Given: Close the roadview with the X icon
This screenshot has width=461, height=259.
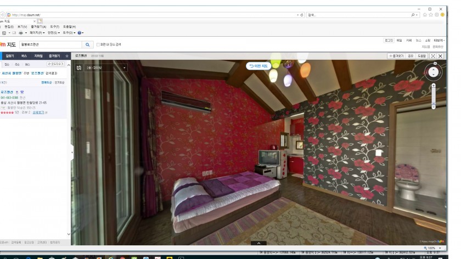Looking at the screenshot, I should 440,56.
